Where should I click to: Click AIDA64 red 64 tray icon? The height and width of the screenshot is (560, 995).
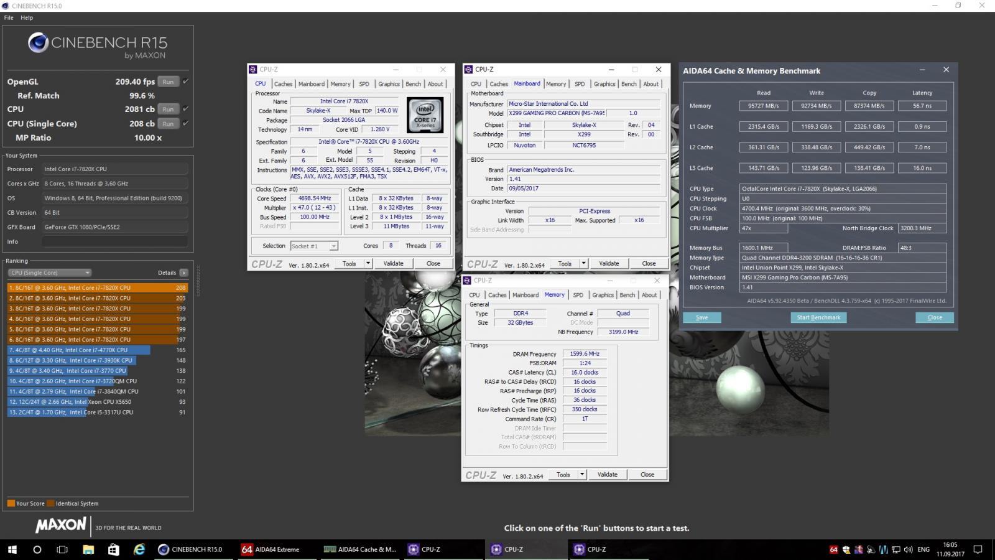[x=833, y=549]
